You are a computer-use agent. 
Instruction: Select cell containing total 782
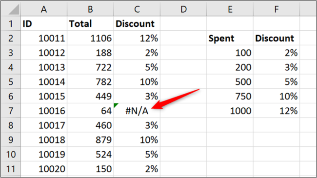[90, 82]
